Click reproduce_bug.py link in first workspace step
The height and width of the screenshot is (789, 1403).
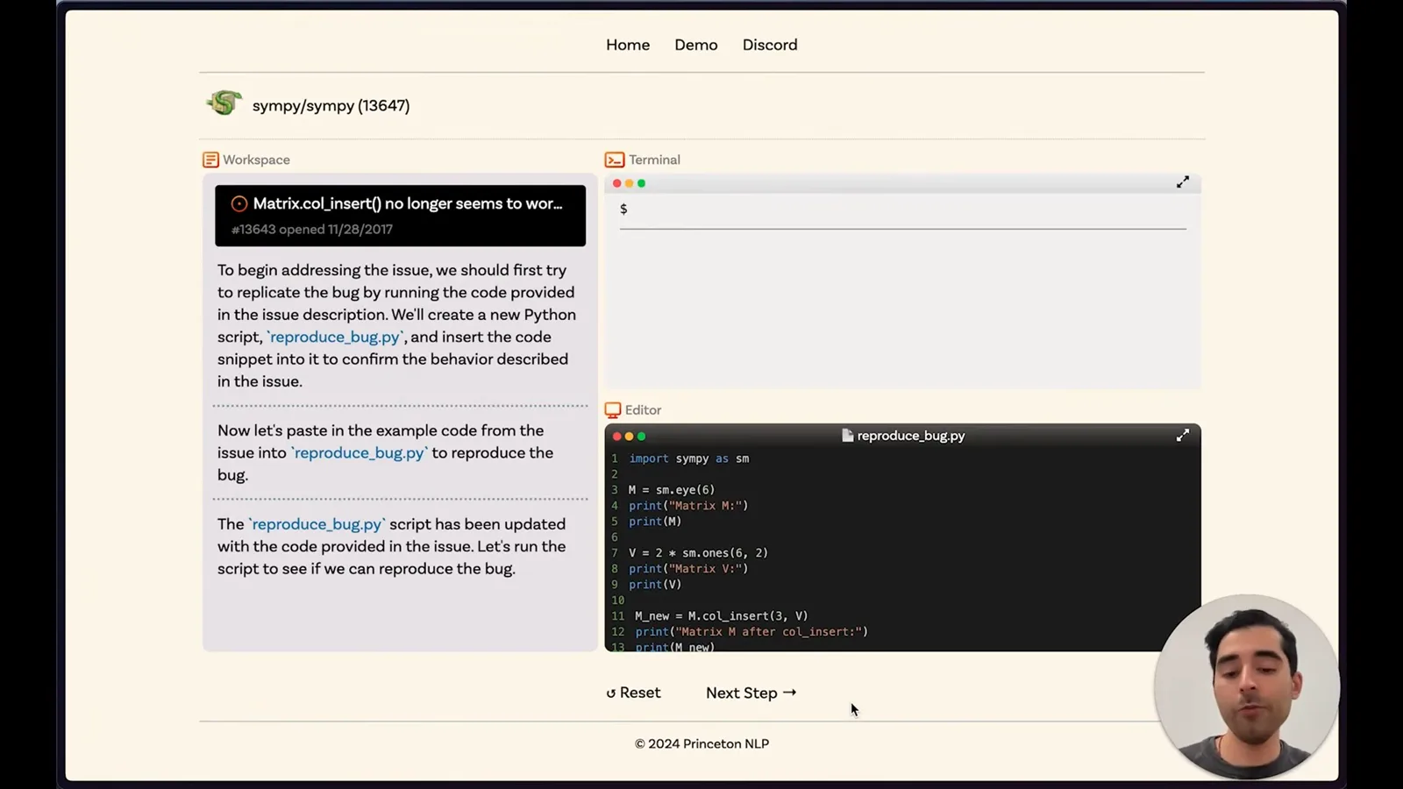pyautogui.click(x=335, y=337)
